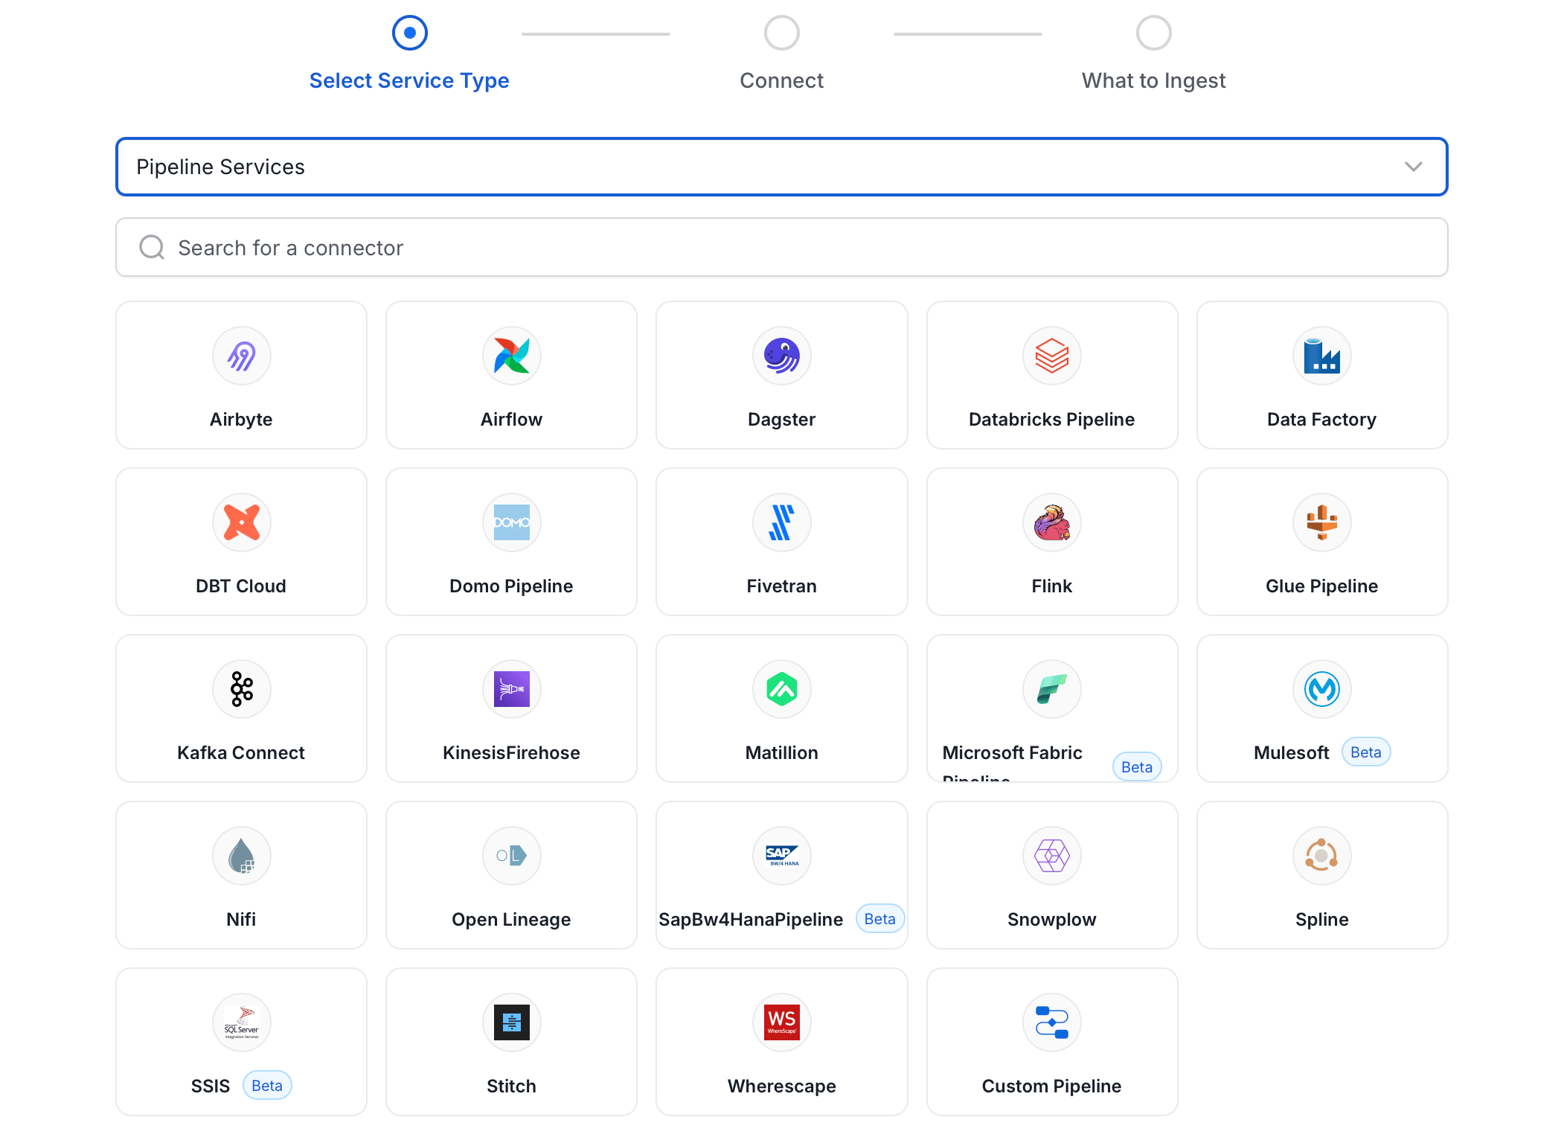The width and height of the screenshot is (1564, 1143).
Task: Open the Pipeline Services dropdown
Action: coord(781,167)
